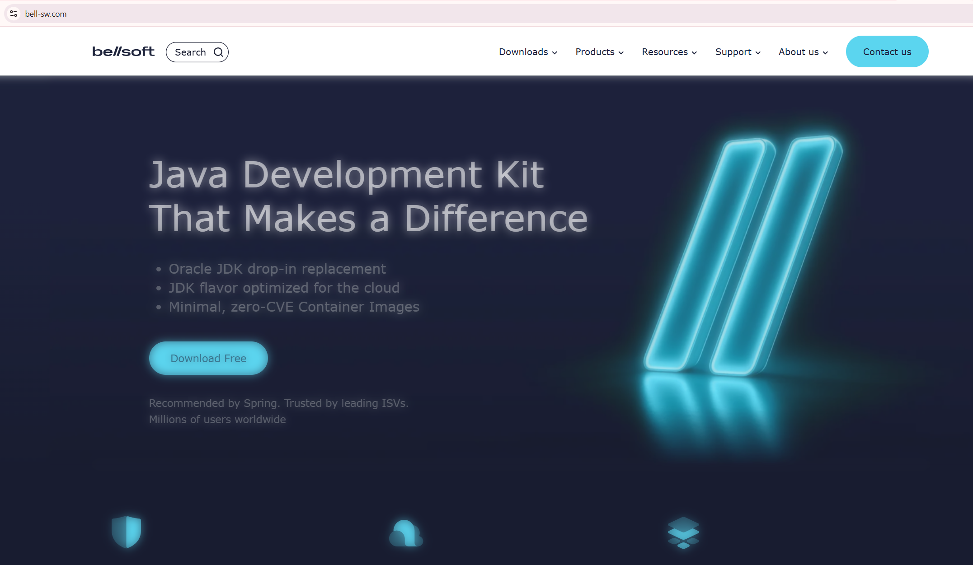Screen dimensions: 973x565
Task: Click the shield security icon
Action: point(127,531)
